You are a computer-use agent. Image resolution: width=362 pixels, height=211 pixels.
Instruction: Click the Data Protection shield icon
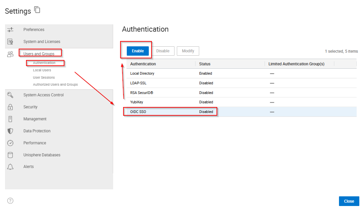pyautogui.click(x=10, y=131)
